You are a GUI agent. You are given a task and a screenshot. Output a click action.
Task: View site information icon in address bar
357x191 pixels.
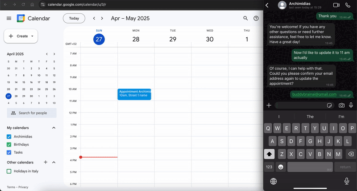pyautogui.click(x=43, y=4)
